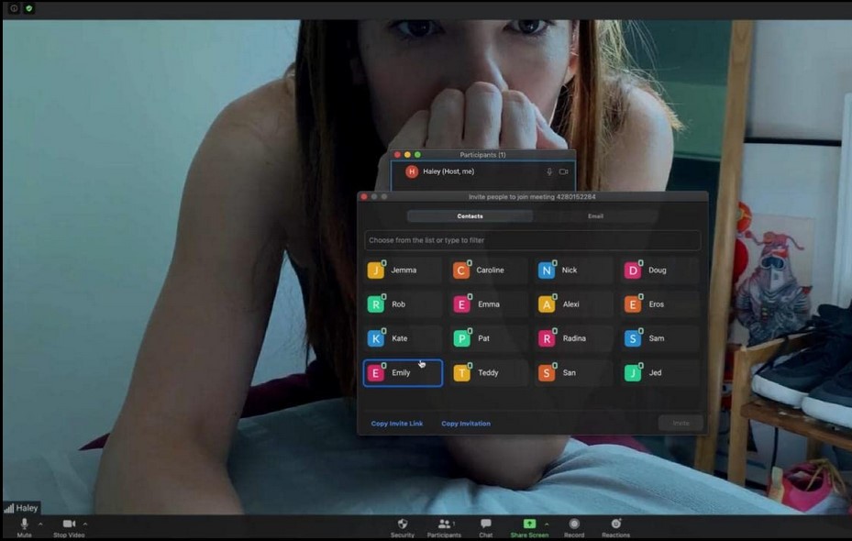Viewport: 852px width, 541px height.
Task: Open the Security shield options
Action: point(402,524)
